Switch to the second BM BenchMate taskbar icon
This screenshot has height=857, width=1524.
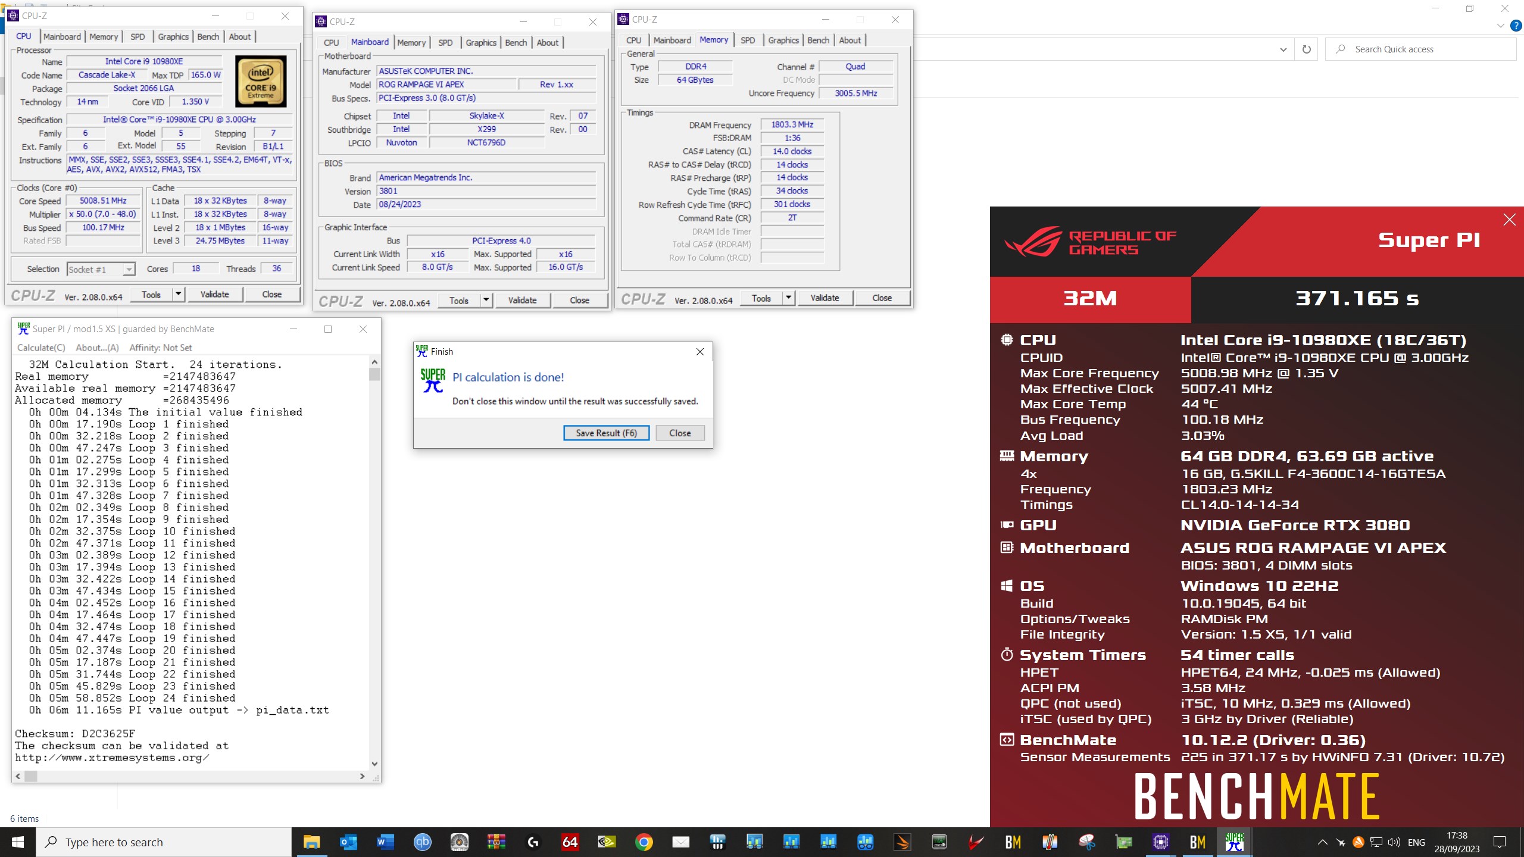point(1197,842)
